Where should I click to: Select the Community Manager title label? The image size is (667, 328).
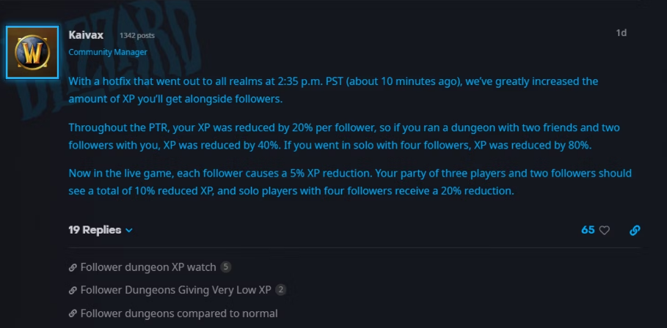click(108, 52)
